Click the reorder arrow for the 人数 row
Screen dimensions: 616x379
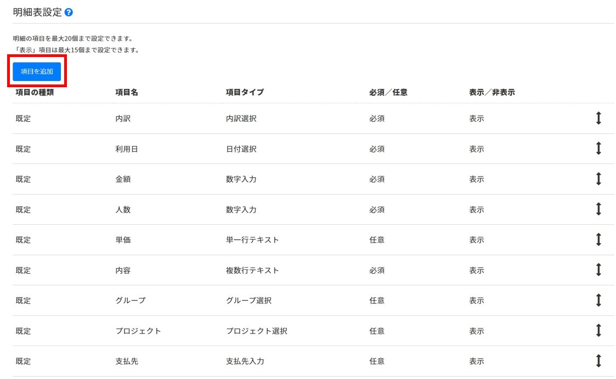598,209
